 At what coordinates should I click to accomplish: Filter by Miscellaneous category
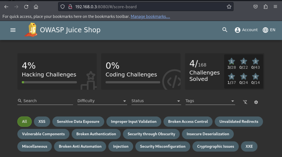35,146
